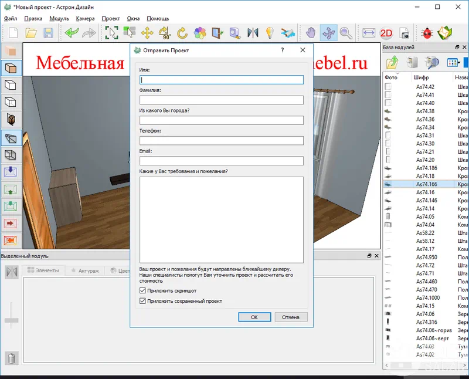Click the Шифр column header
The height and width of the screenshot is (379, 469).
pyautogui.click(x=421, y=77)
